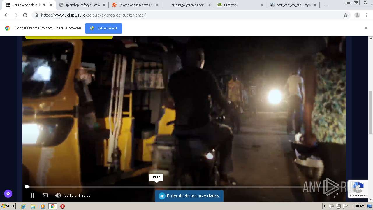Screen dimensions: 373x210
Task: Click the purple floating round button
Action: (8, 193)
